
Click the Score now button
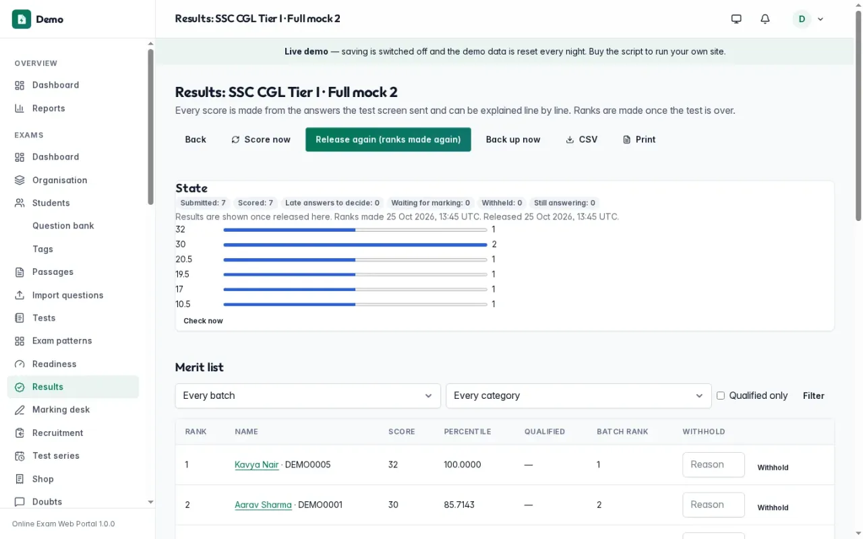click(261, 139)
